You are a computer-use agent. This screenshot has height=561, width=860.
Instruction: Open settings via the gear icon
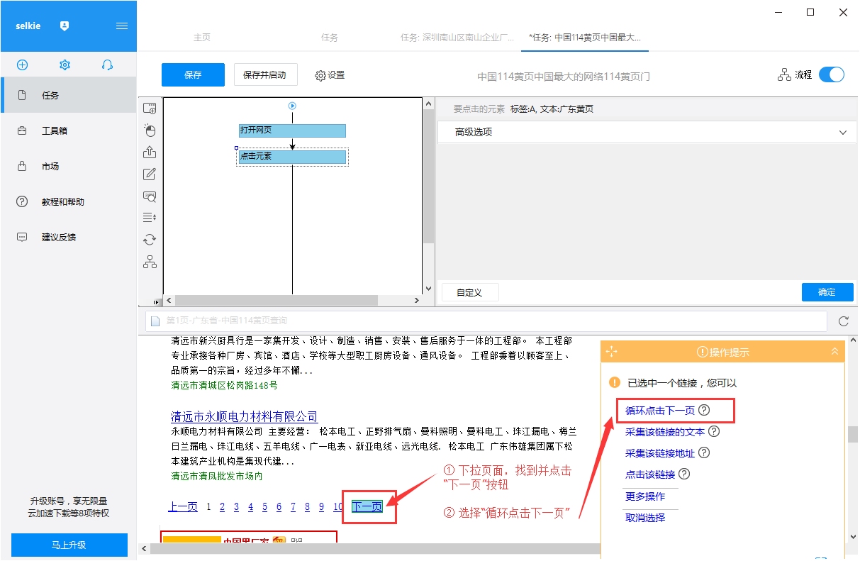[65, 65]
